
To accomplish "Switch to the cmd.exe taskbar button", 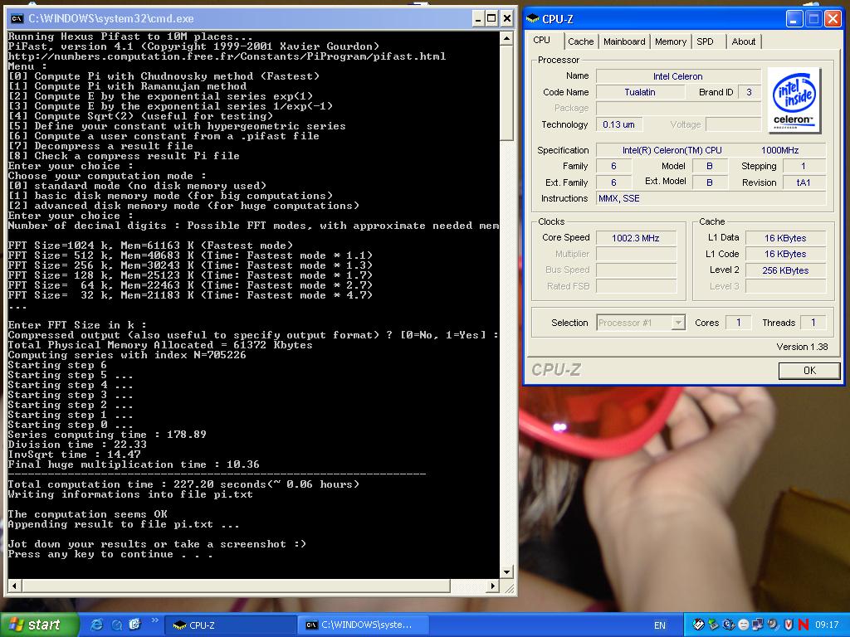I will point(364,625).
